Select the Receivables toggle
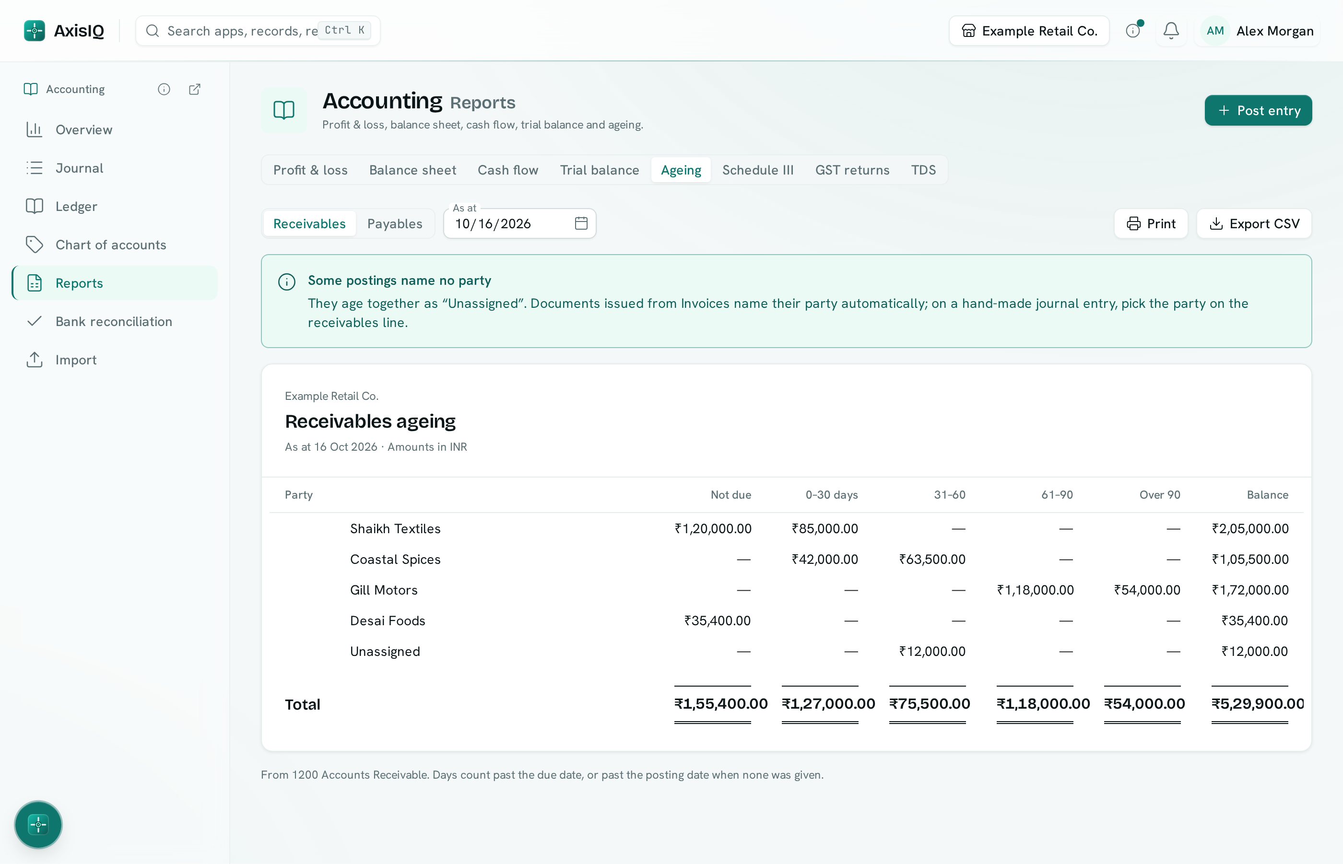 click(309, 224)
